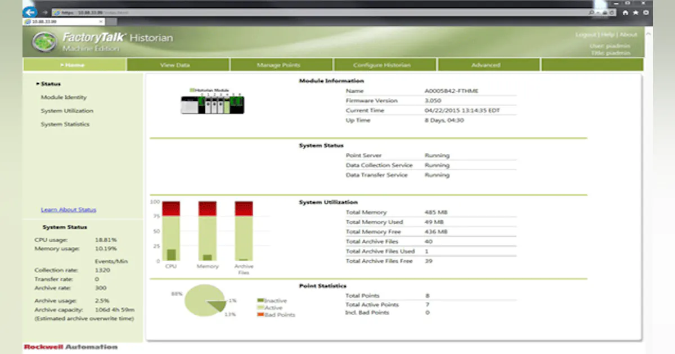Click the About link
The image size is (675, 354).
(x=628, y=35)
